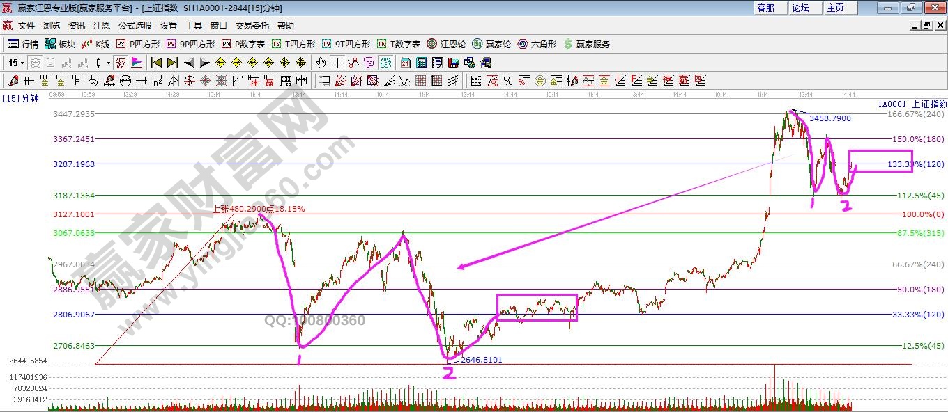This screenshot has height=412, width=948.
Task: Open the 交易委托 menu
Action: (x=252, y=25)
